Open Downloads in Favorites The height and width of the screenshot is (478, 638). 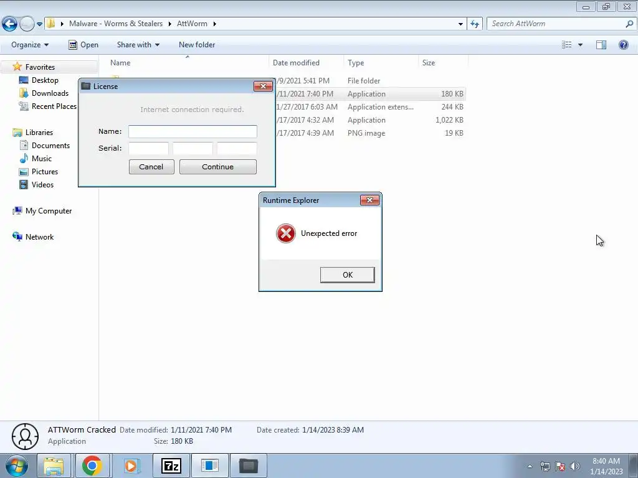click(x=50, y=93)
